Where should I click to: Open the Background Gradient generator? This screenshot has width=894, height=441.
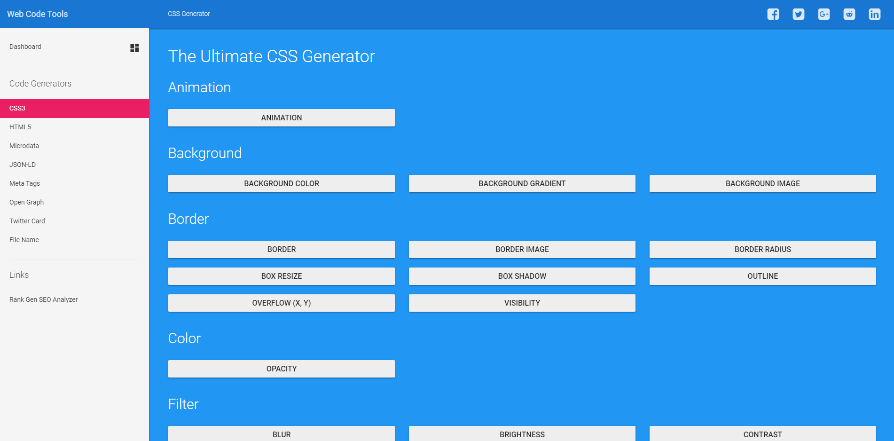pos(522,183)
